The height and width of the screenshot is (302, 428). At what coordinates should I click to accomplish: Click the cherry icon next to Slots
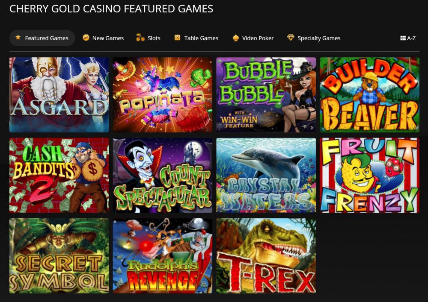point(140,38)
